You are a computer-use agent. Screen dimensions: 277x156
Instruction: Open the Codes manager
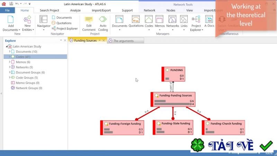149,23
